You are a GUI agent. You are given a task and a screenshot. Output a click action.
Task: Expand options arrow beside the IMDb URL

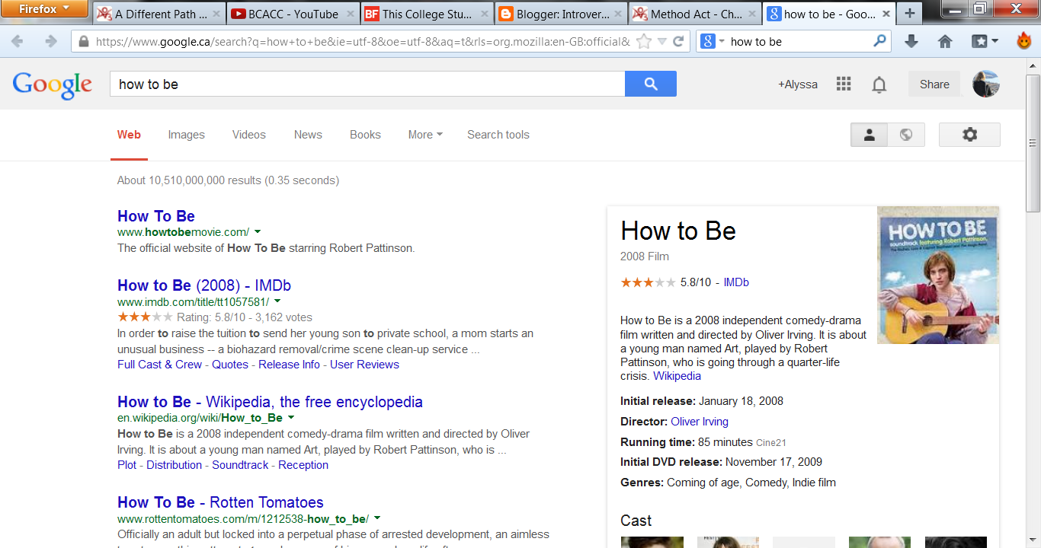pos(277,301)
